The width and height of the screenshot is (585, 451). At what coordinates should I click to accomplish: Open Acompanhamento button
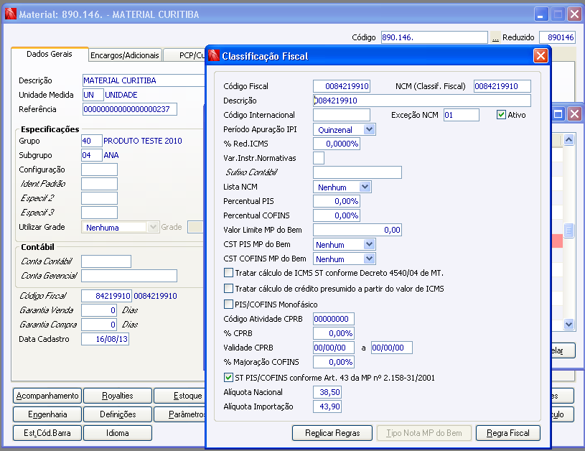47,396
